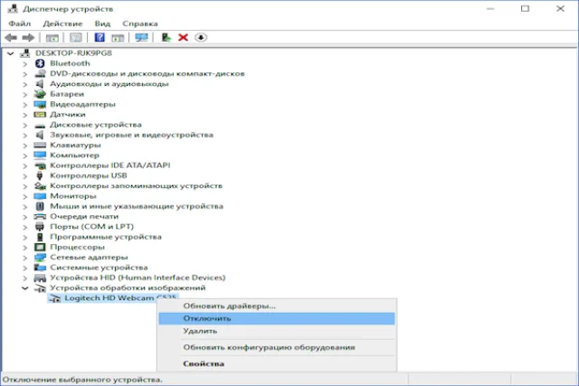579x386 pixels.
Task: Expand the Компьютер category
Action: 24,155
